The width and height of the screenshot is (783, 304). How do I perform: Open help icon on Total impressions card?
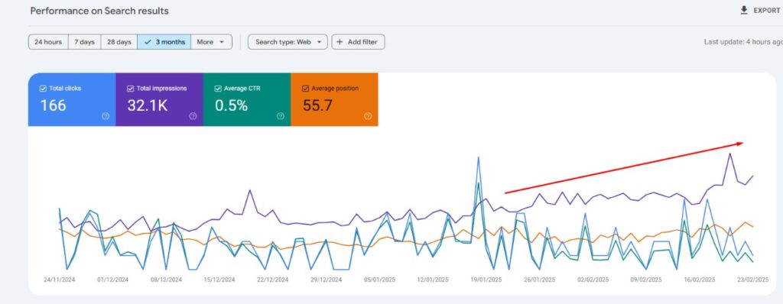pos(193,116)
